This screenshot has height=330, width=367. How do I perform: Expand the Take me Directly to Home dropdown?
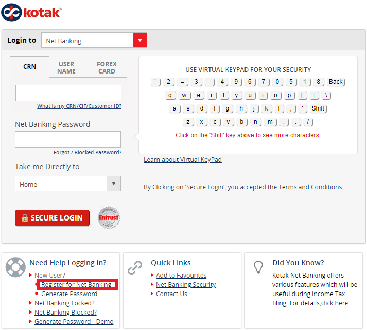pos(114,184)
